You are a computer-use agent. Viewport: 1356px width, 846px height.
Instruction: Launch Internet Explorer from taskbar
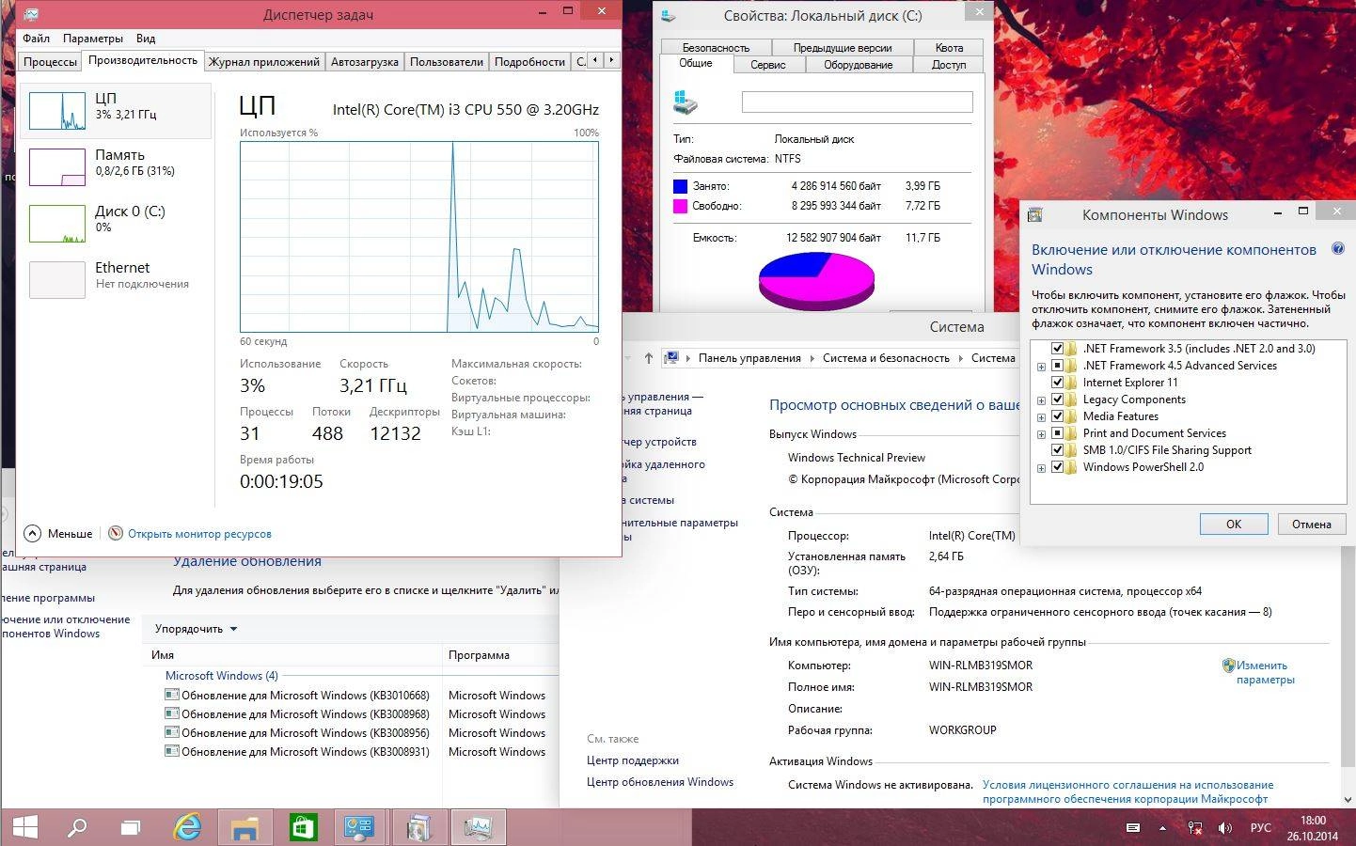[x=188, y=828]
